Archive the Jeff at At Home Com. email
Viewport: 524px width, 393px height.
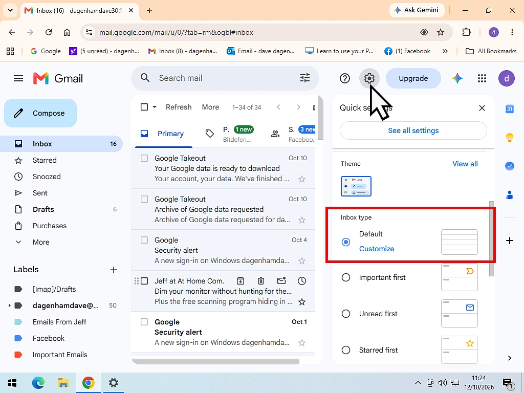point(241,281)
